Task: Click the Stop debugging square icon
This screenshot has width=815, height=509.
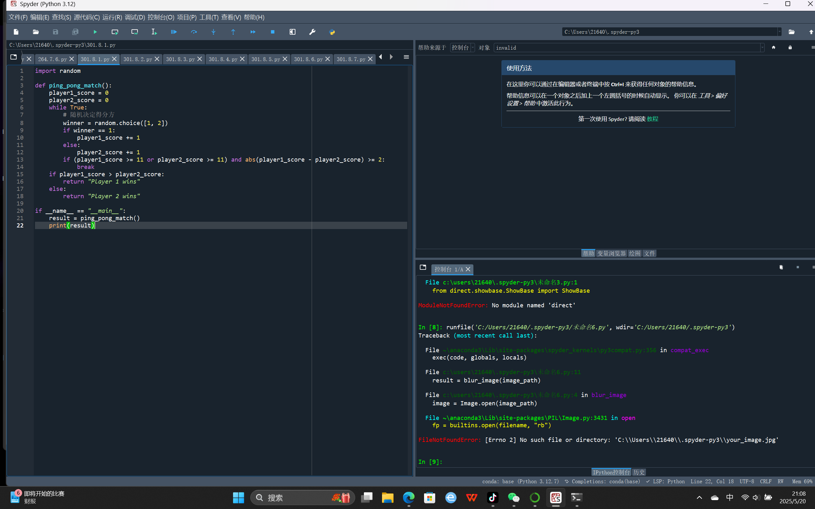Action: (x=273, y=32)
